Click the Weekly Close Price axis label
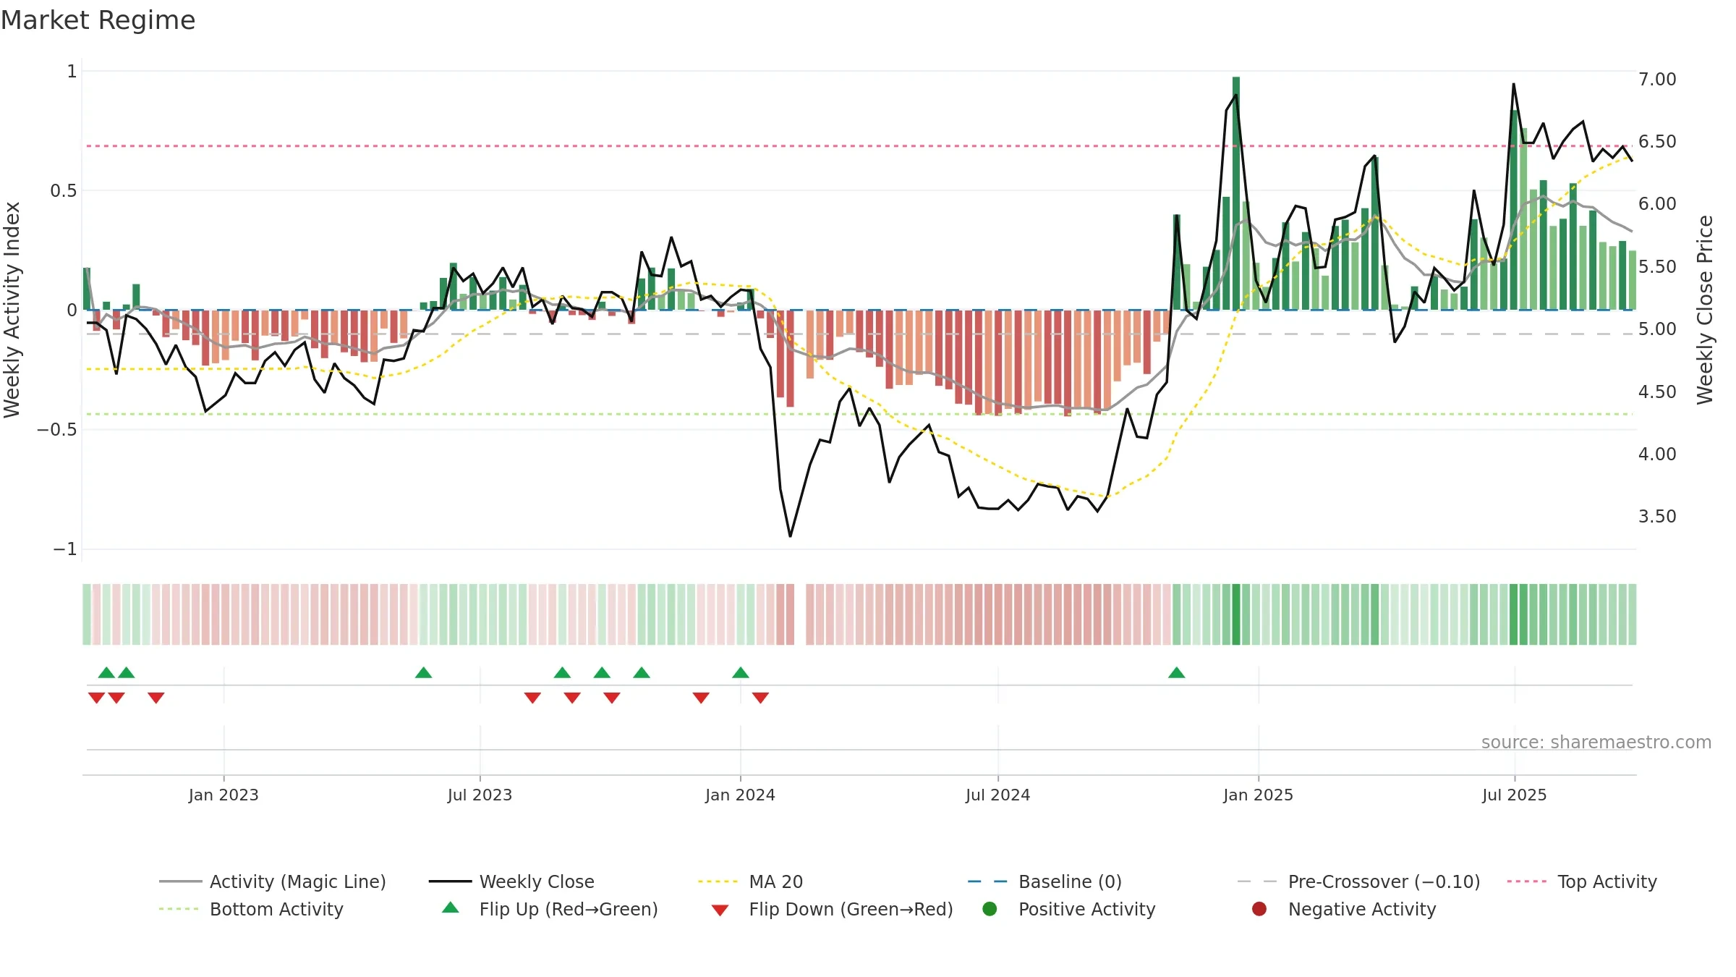 coord(1705,310)
